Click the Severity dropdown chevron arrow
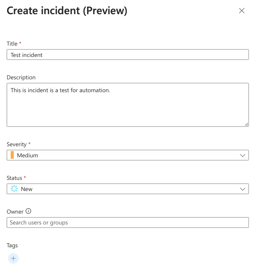The image size is (256, 273). pos(242,155)
